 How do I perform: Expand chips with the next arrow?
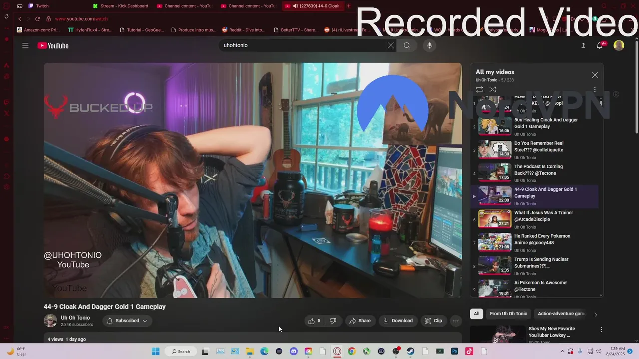point(596,314)
